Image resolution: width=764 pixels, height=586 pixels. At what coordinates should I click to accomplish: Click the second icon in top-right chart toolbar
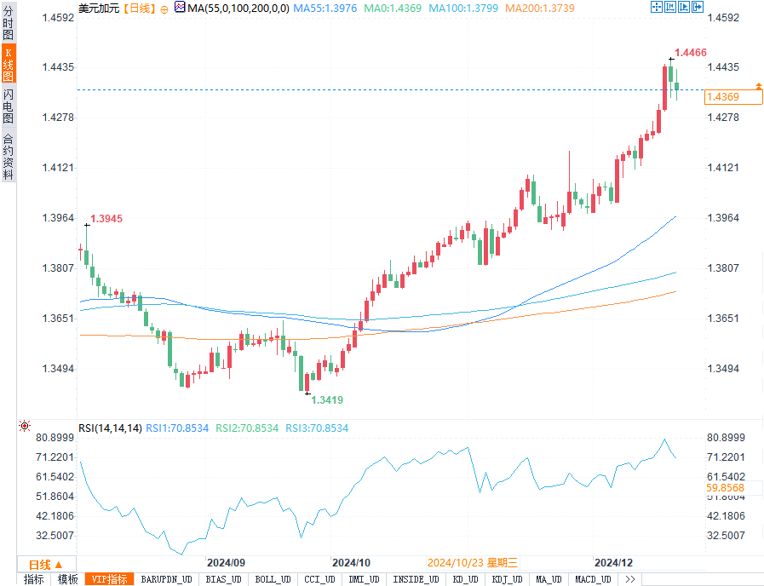click(x=669, y=7)
